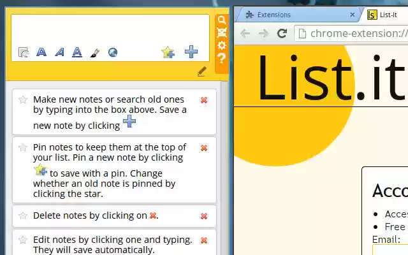Pin the 'Edit notes by clicking one' note star
This screenshot has height=255, width=408.
click(x=23, y=240)
